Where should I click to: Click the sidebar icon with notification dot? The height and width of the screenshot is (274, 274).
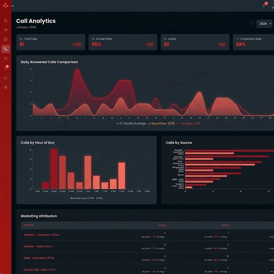pyautogui.click(x=6, y=68)
